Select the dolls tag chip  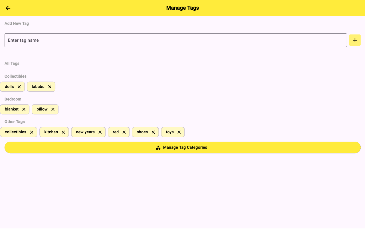click(9, 87)
